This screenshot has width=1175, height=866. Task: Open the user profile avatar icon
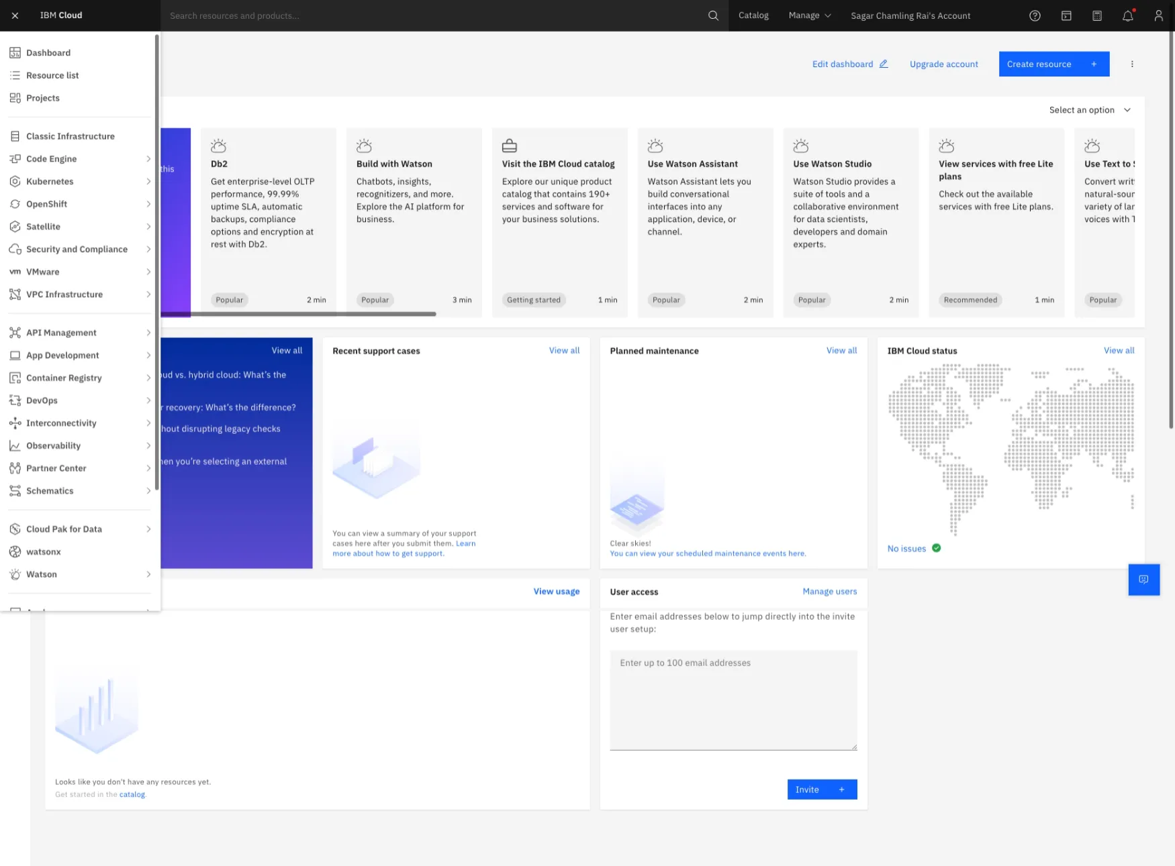pos(1159,15)
